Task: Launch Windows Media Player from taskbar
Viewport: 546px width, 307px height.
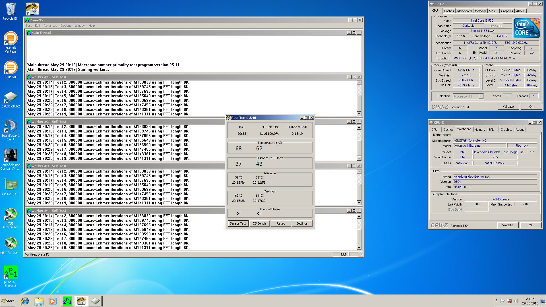Action: (53, 301)
